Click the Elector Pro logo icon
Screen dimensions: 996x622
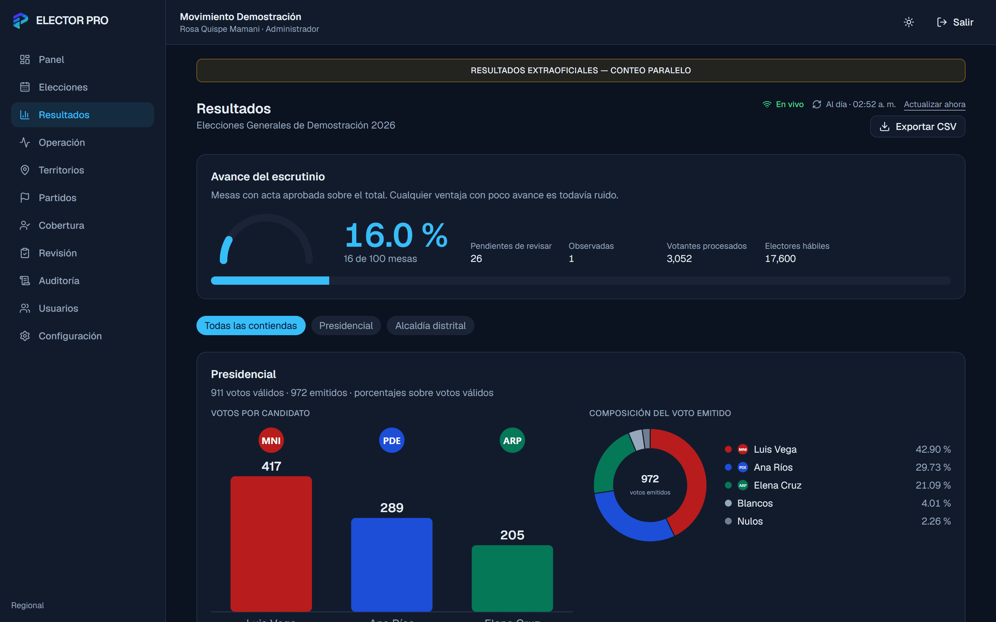(21, 20)
